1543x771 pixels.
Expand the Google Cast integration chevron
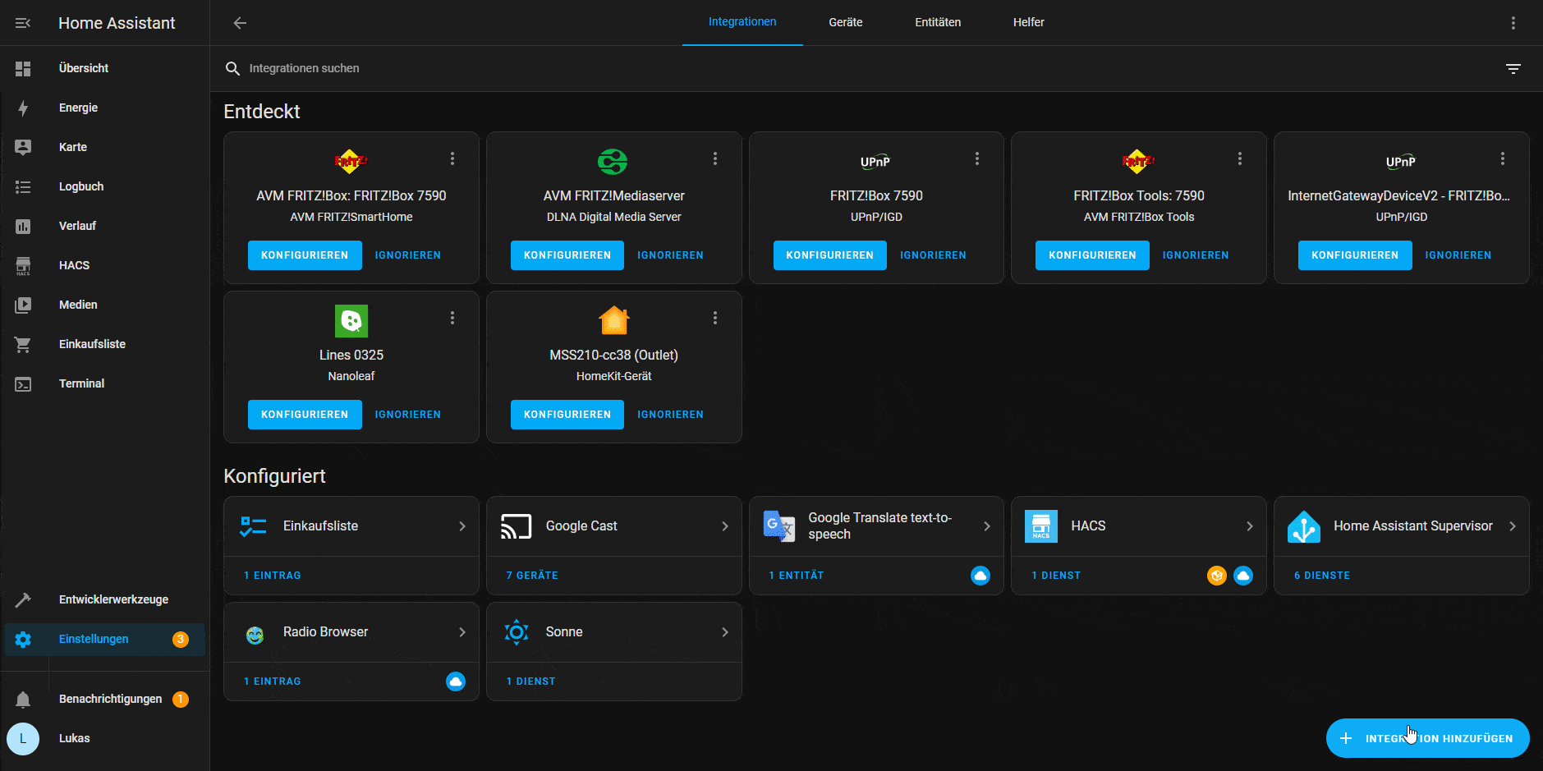(724, 526)
